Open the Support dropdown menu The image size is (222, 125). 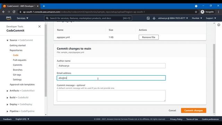pyautogui.click(x=211, y=18)
